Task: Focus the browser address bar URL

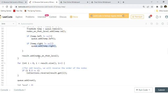Action: pyautogui.click(x=42, y=7)
